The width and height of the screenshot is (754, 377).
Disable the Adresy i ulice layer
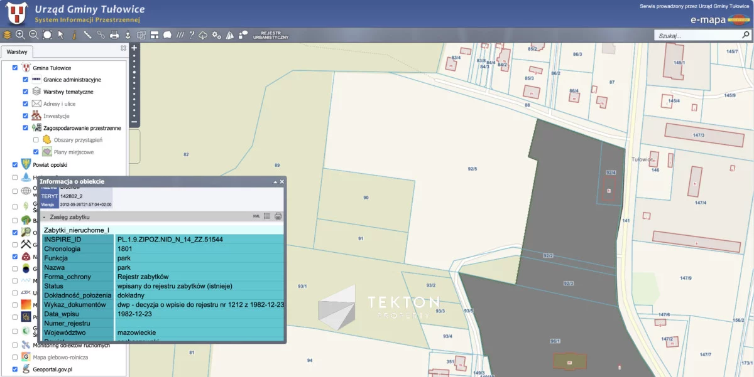pos(26,104)
